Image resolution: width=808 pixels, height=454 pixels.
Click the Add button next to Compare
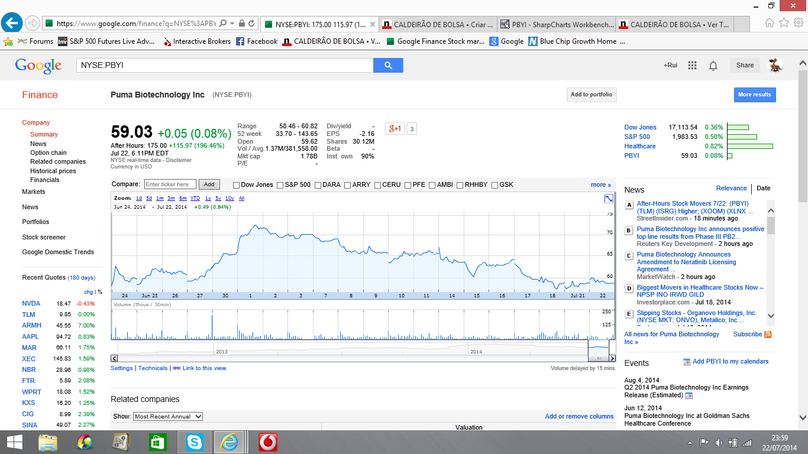pyautogui.click(x=209, y=184)
